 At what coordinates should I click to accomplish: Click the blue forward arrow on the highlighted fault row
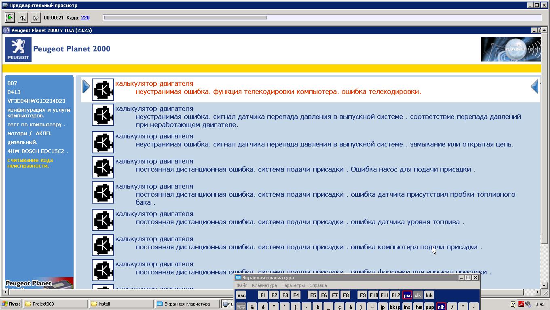coord(86,86)
